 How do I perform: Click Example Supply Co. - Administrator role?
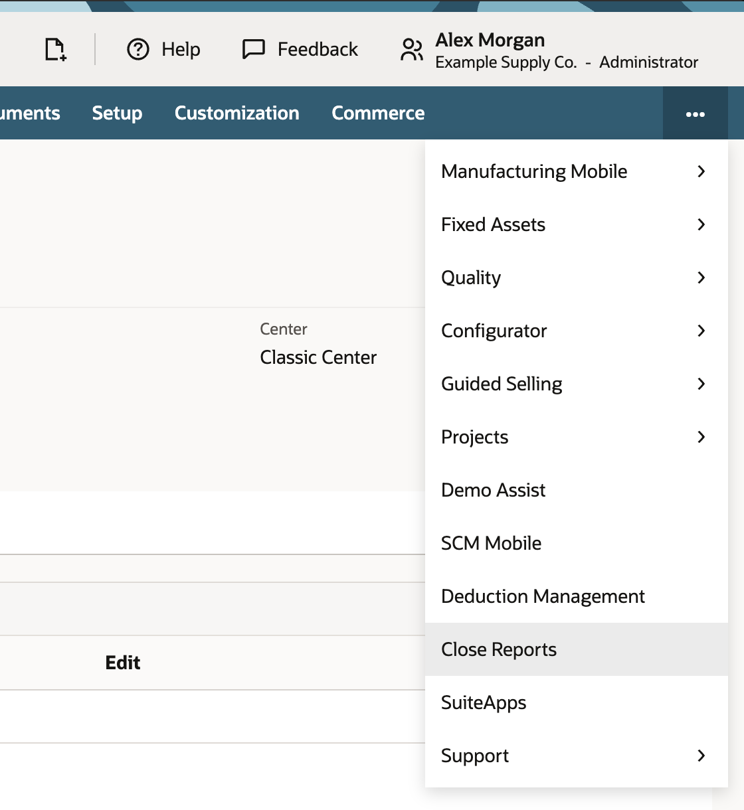(567, 62)
